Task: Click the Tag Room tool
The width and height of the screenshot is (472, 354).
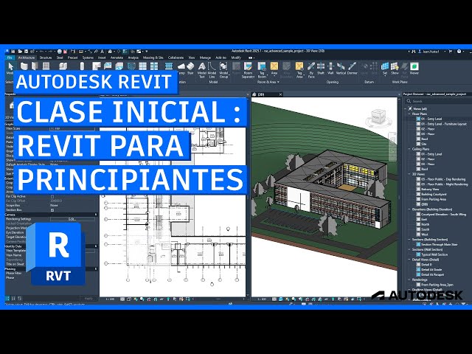Action: click(262, 70)
